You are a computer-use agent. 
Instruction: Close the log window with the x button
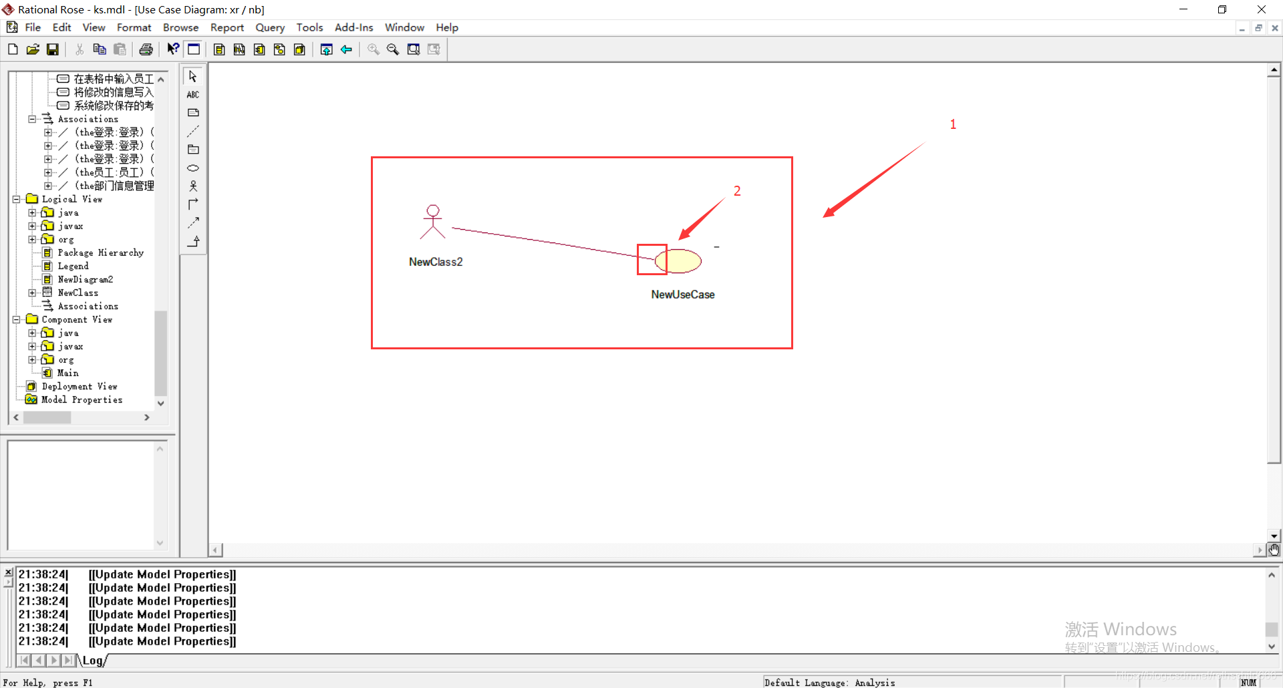9,573
